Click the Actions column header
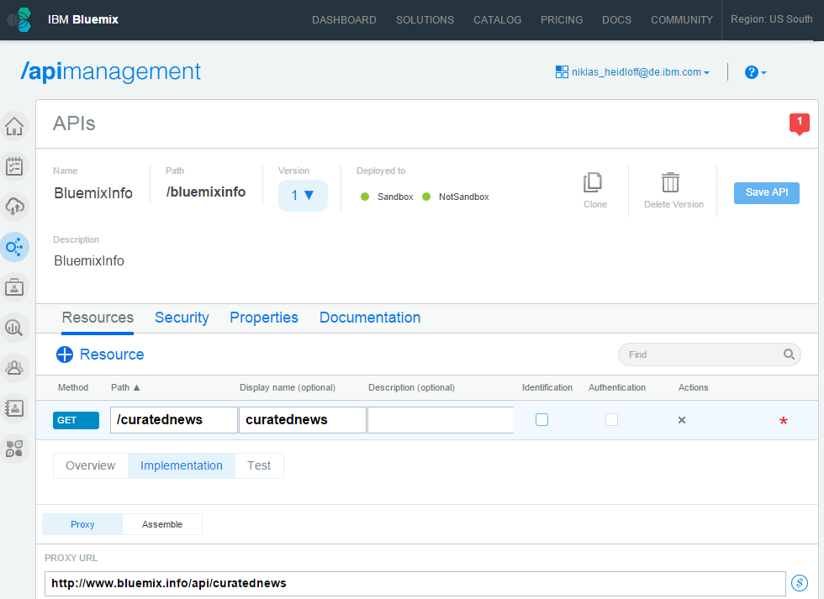The width and height of the screenshot is (824, 599). [693, 387]
